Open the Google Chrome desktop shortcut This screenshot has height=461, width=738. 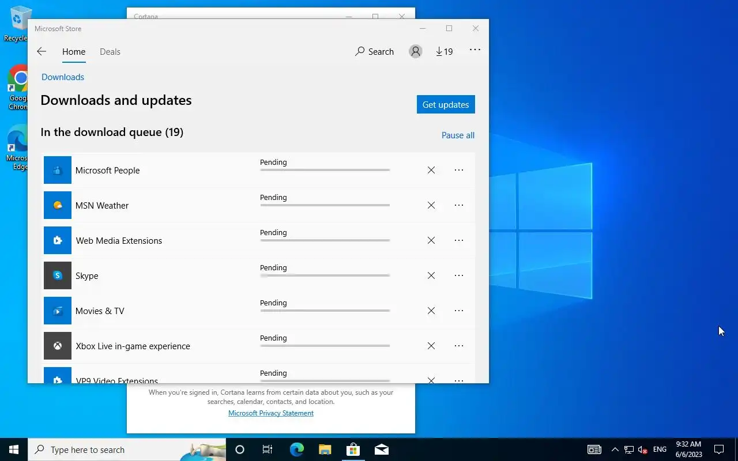click(18, 86)
